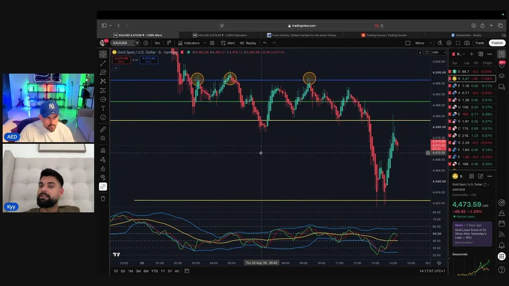This screenshot has height=286, width=509.
Task: Switch to Forex Factory browser tab
Action: [x=302, y=35]
